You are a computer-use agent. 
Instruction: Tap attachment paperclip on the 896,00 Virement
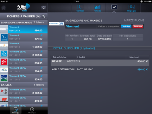(41, 35)
